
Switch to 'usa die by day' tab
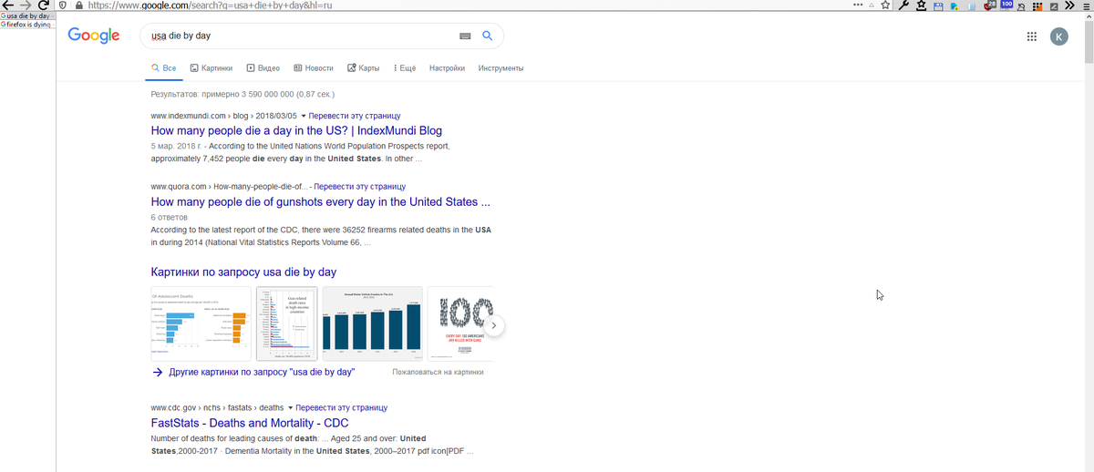coord(26,16)
